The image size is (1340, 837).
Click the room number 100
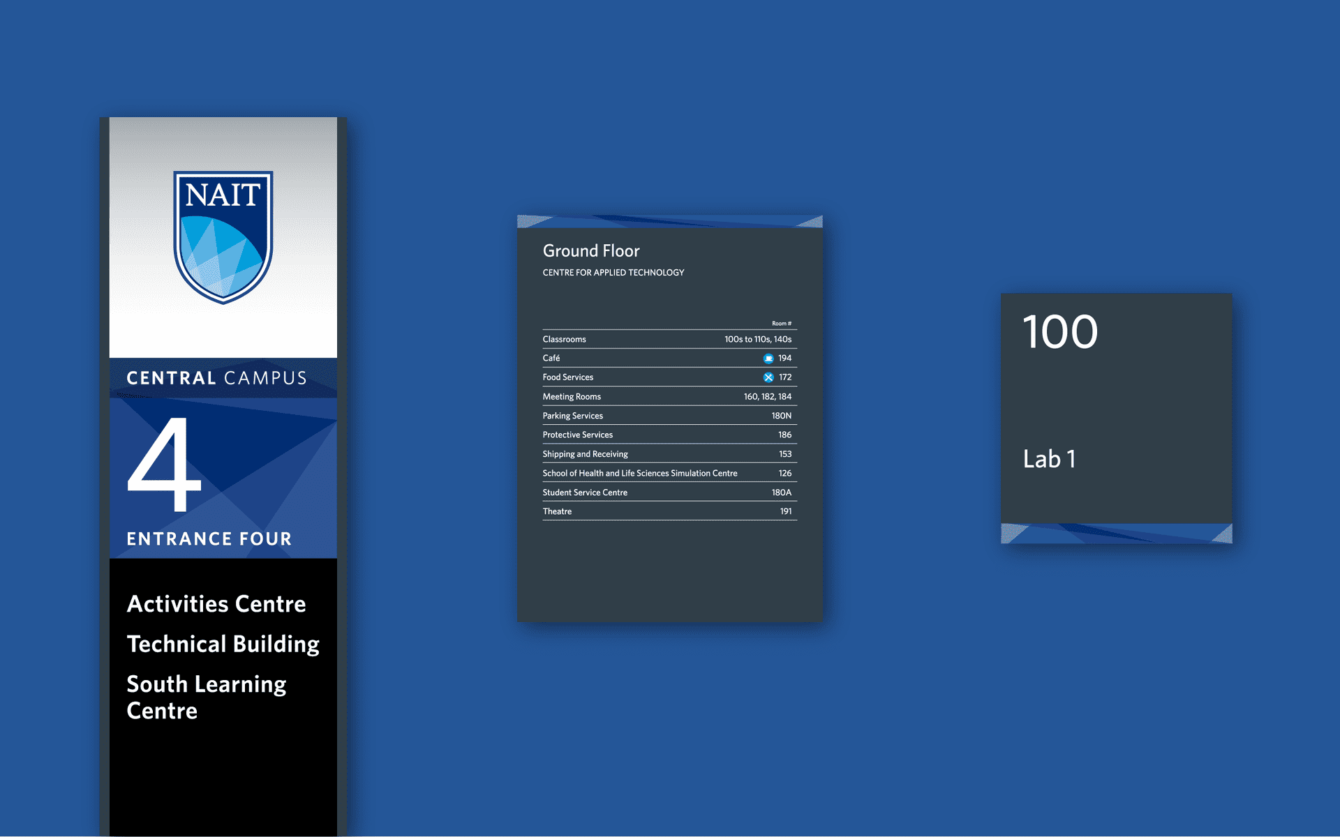1059,332
